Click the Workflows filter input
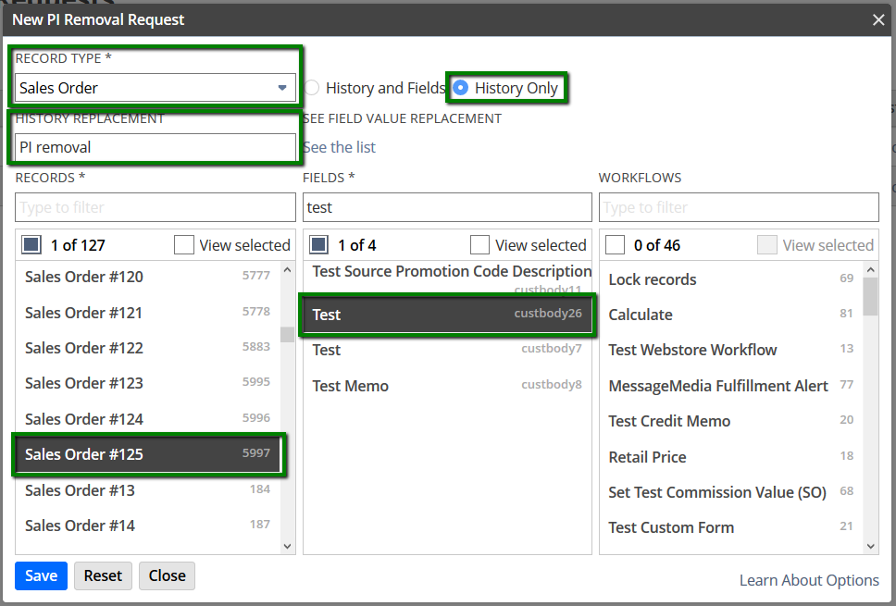896x606 pixels. coord(739,207)
